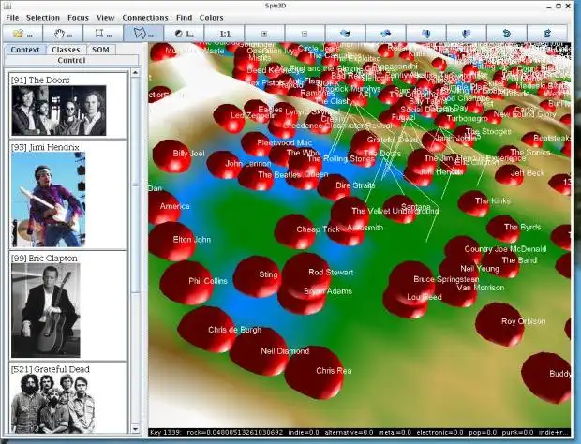This screenshot has width=581, height=444.
Task: Open a file with the folder icon
Action: coord(22,34)
